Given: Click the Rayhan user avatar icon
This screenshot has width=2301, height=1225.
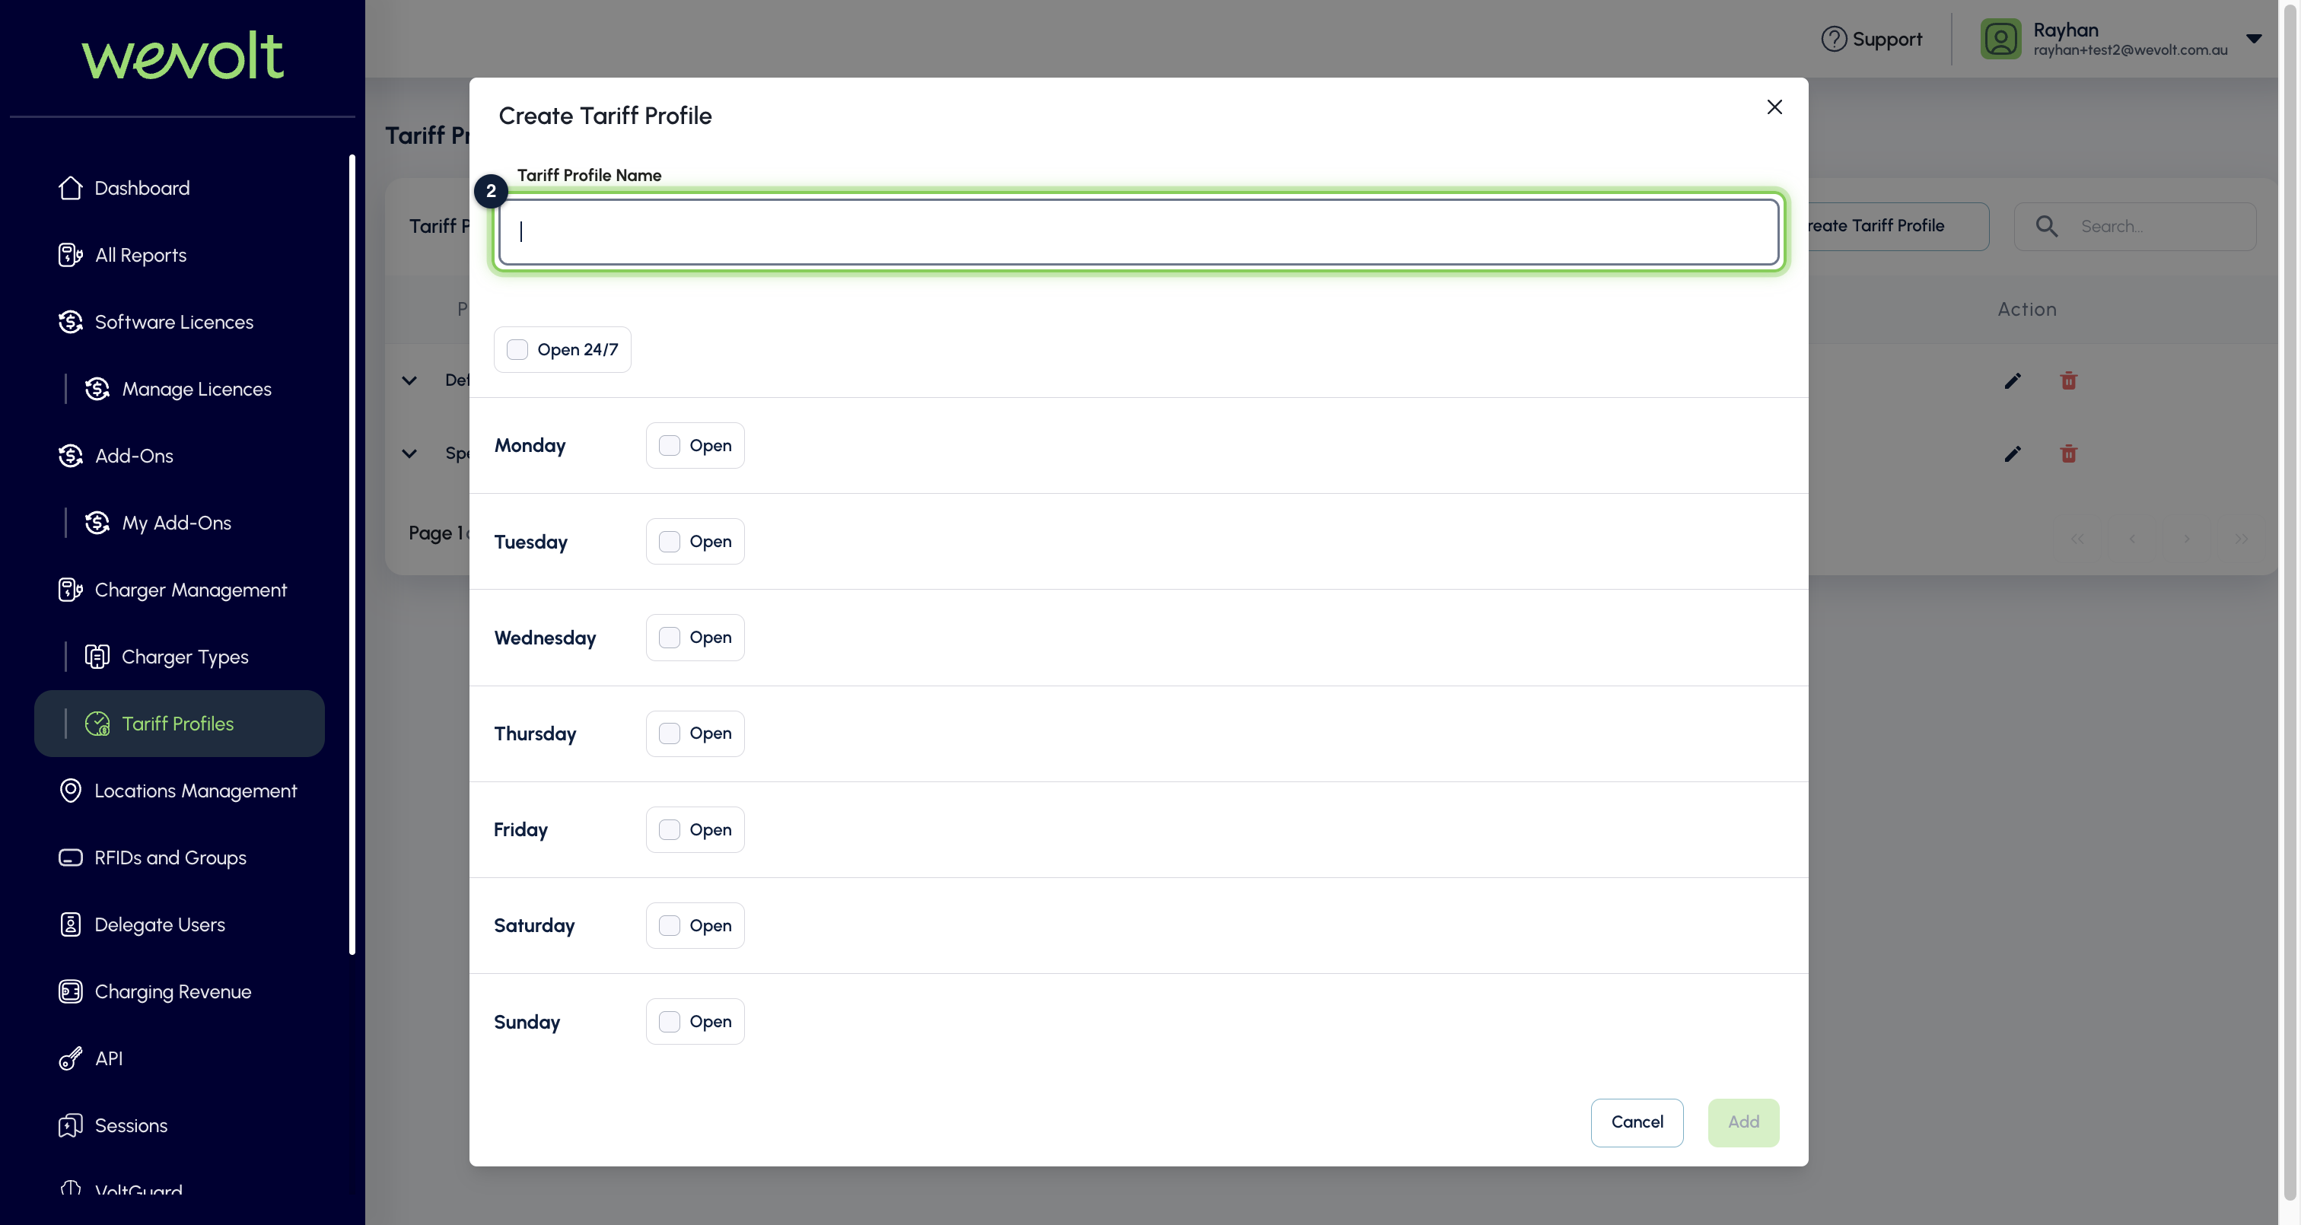Looking at the screenshot, I should [x=2001, y=40].
